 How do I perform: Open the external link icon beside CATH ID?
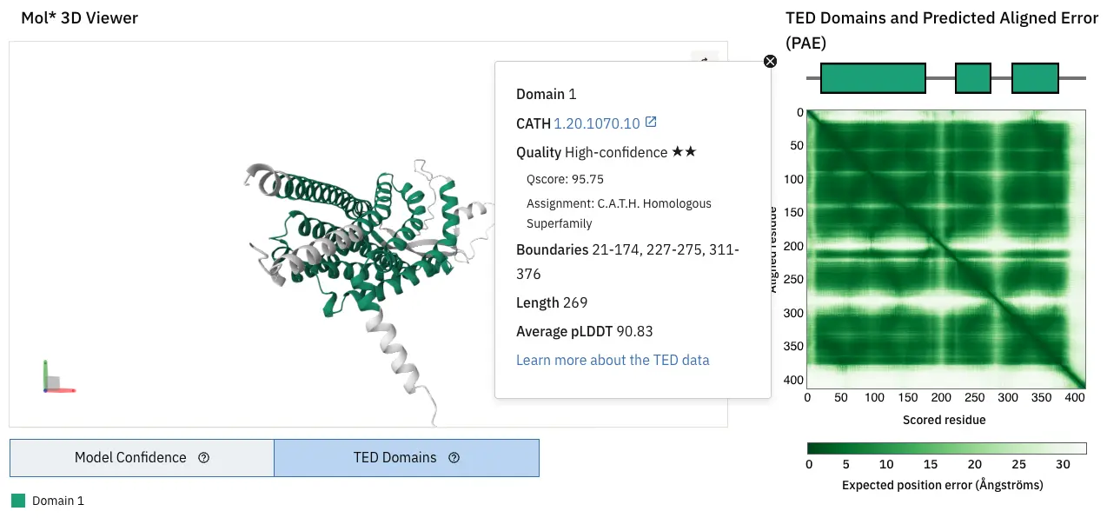(x=650, y=123)
